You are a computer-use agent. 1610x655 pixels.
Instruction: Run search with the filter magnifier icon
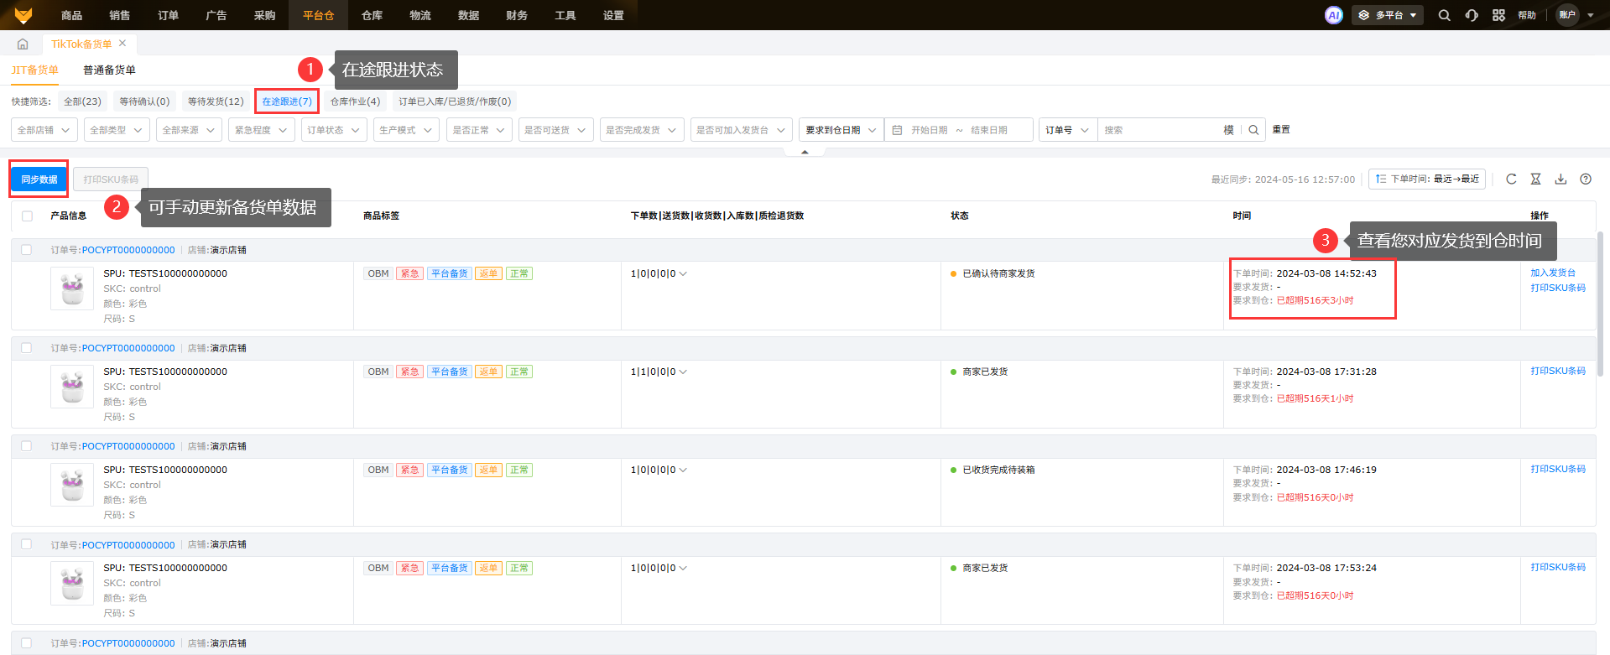1253,130
